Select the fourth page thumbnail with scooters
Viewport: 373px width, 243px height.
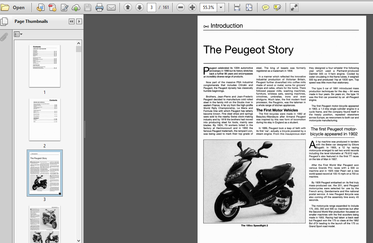pyautogui.click(x=45, y=224)
